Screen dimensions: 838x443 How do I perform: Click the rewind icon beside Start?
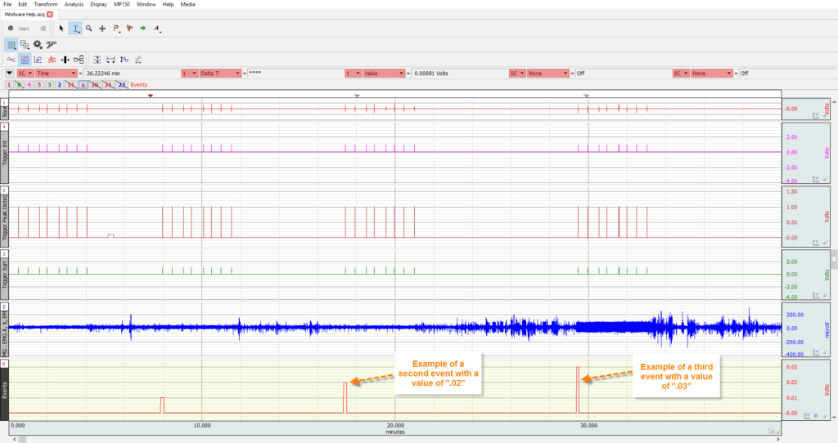coord(43,29)
